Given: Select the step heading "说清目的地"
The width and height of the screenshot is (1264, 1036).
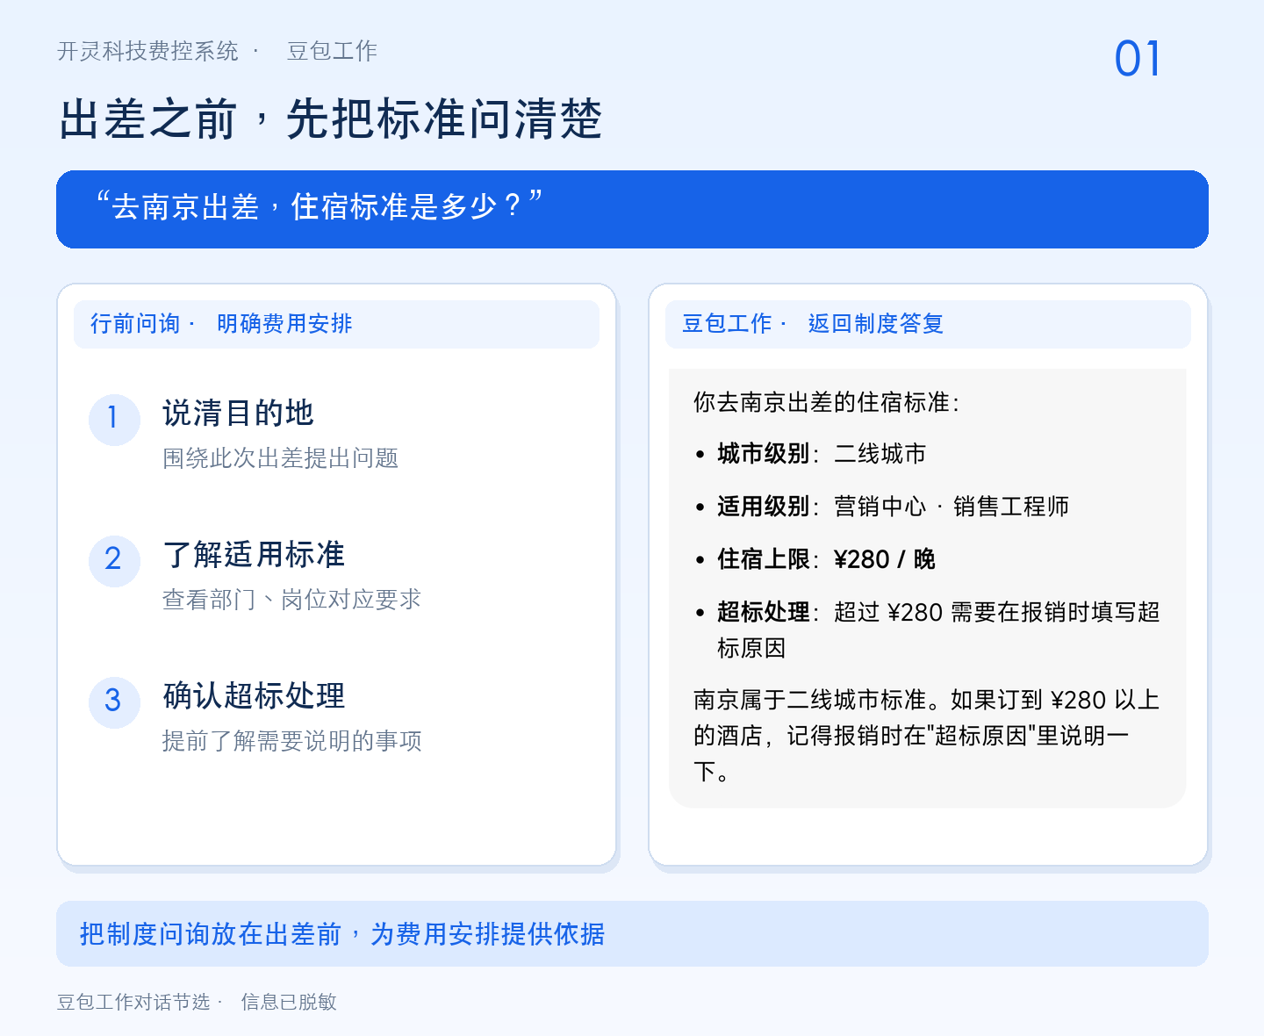Looking at the screenshot, I should coord(238,413).
